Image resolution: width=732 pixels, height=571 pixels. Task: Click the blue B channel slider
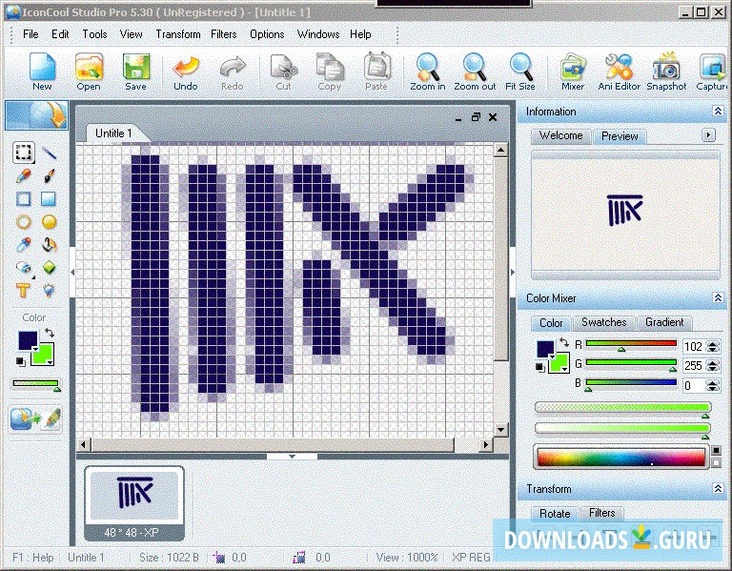(631, 383)
